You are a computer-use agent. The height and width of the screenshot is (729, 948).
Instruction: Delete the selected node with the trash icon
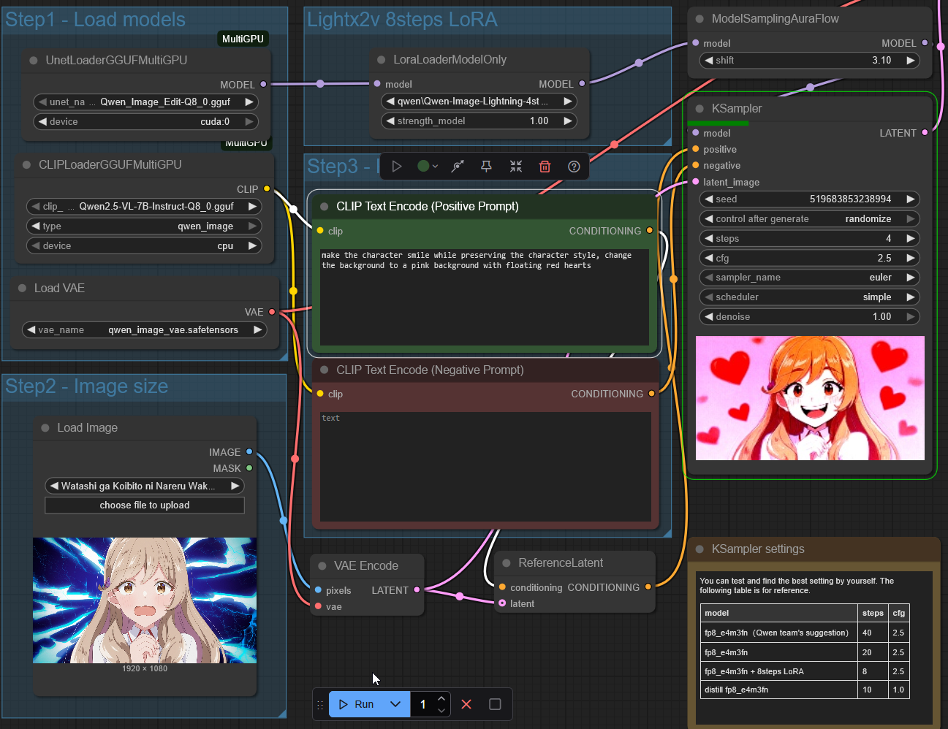click(x=545, y=167)
